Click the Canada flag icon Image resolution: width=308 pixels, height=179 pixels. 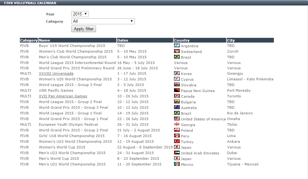point(177,96)
